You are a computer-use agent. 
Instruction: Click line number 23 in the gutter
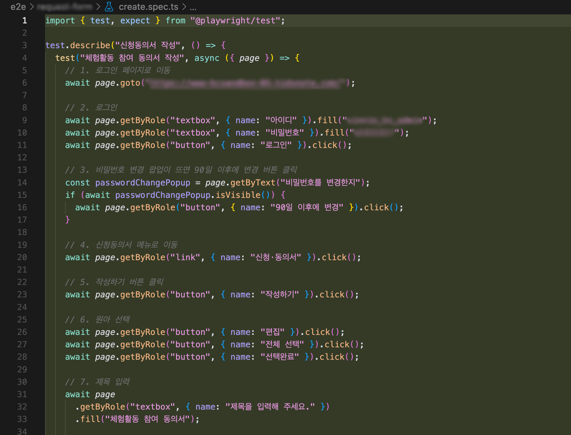coord(22,295)
